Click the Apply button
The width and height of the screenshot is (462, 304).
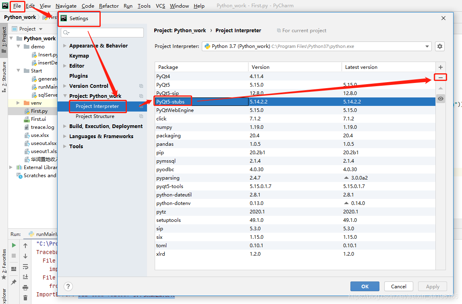(432, 286)
